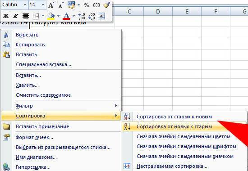Select the Format Painter brush
The width and height of the screenshot is (248, 171).
(x=106, y=5)
